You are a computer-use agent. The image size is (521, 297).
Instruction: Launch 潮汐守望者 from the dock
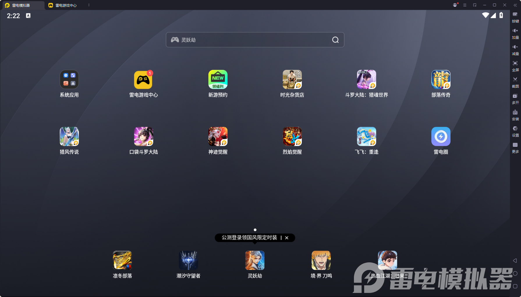[x=188, y=260]
